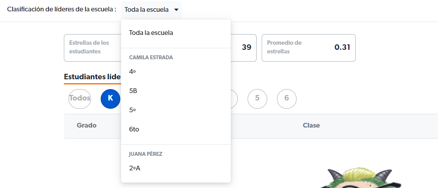Sort by the Grado column header
Image resolution: width=438 pixels, height=188 pixels.
pyautogui.click(x=87, y=125)
